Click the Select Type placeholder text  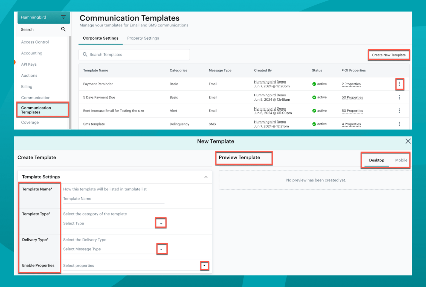[x=74, y=223]
